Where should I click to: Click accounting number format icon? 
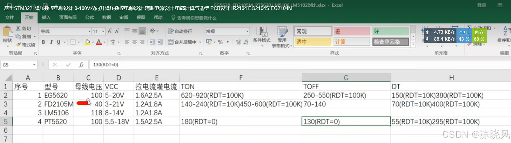[209, 42]
